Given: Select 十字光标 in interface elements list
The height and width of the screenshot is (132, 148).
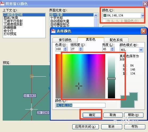Looking at the screenshot, I should click(71, 18).
